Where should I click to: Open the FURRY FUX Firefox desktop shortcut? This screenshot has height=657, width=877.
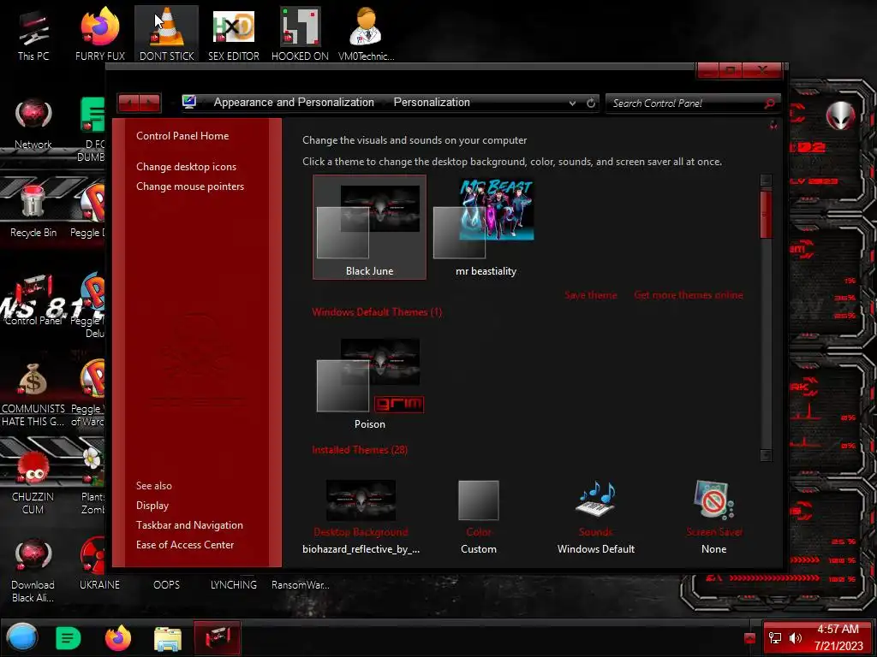(x=100, y=34)
